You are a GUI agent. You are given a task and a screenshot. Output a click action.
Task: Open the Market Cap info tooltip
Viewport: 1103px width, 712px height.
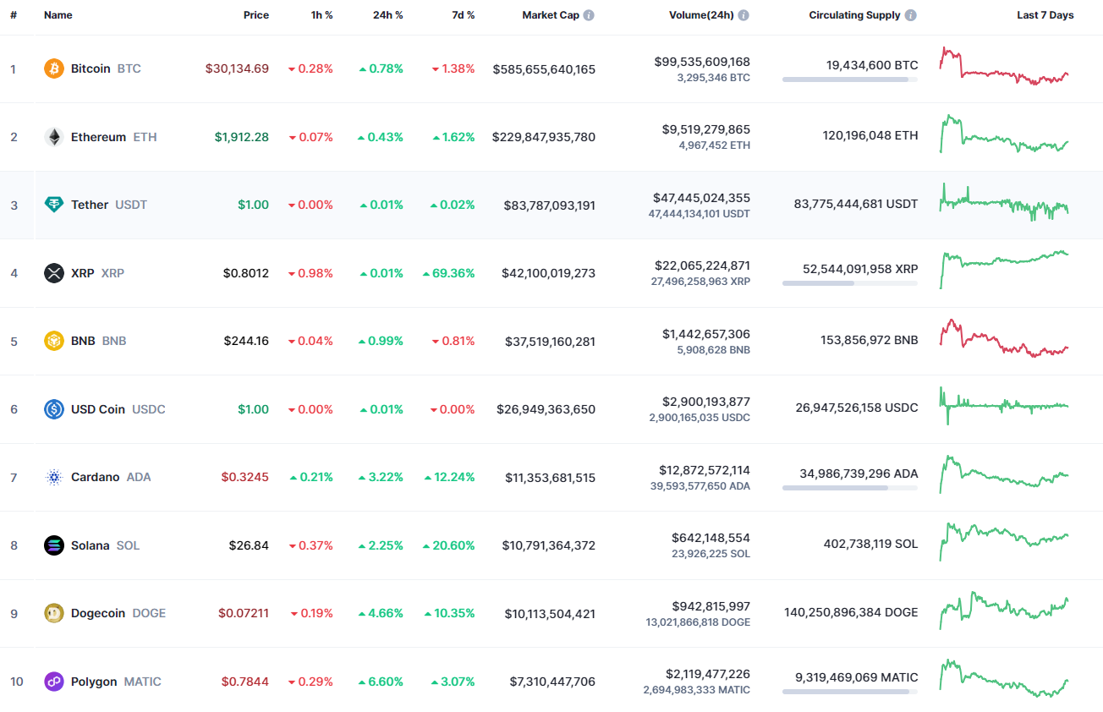click(x=589, y=14)
